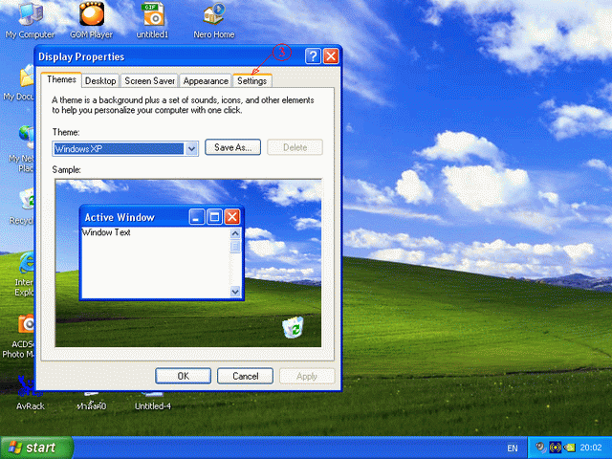Switch to the Desktop tab

(x=100, y=80)
